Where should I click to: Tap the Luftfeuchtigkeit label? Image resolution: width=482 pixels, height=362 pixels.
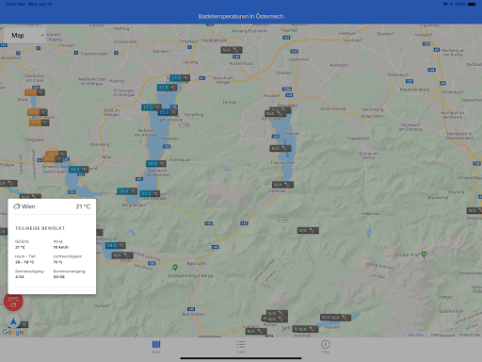[x=68, y=256]
